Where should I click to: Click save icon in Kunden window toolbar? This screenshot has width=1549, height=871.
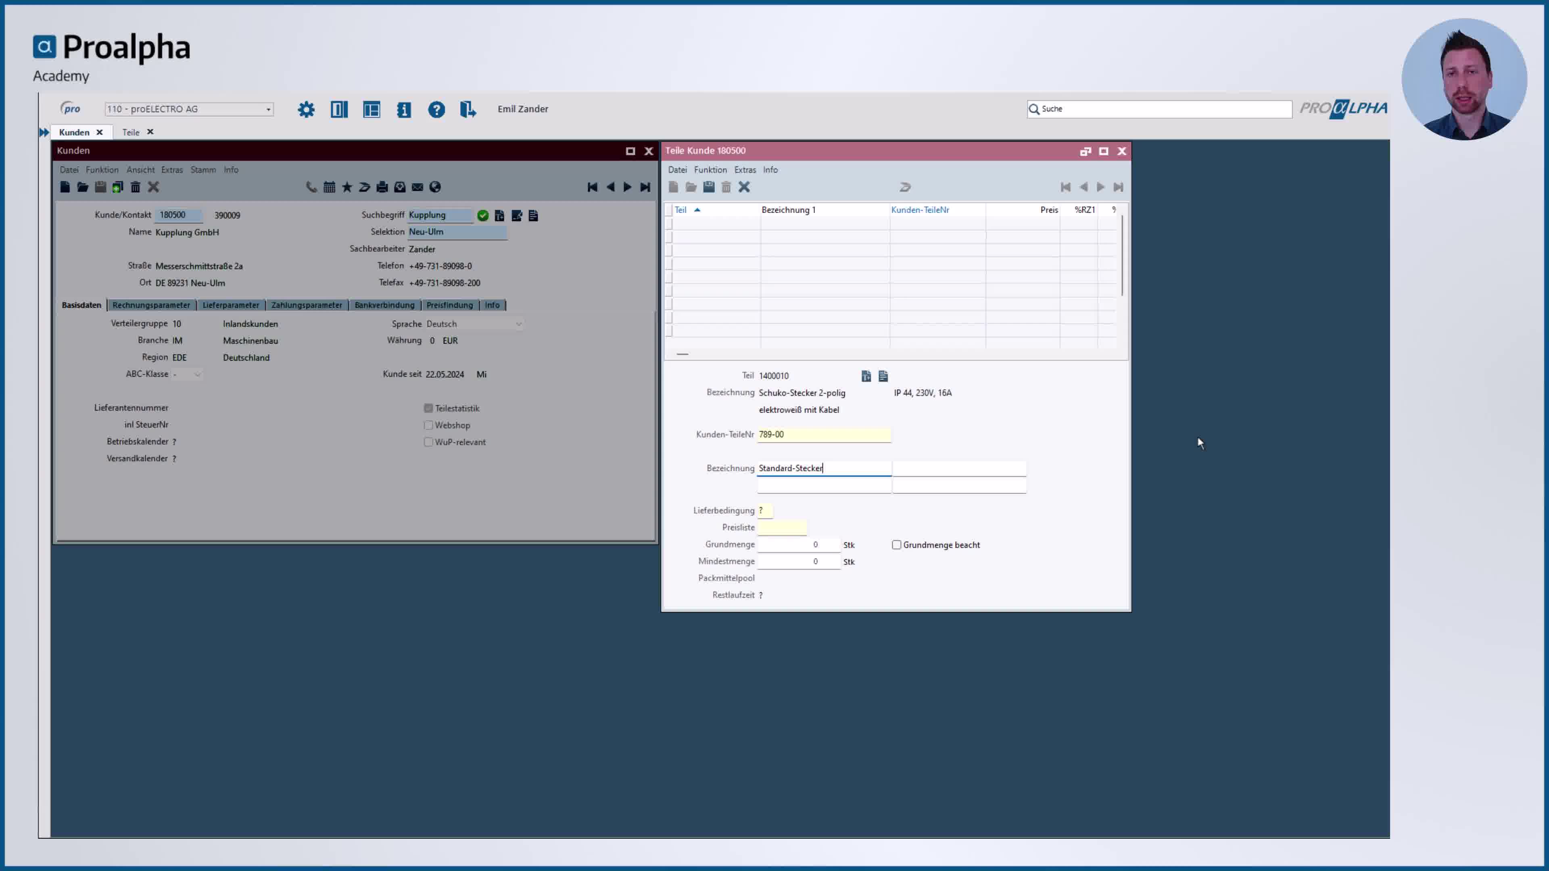click(100, 188)
